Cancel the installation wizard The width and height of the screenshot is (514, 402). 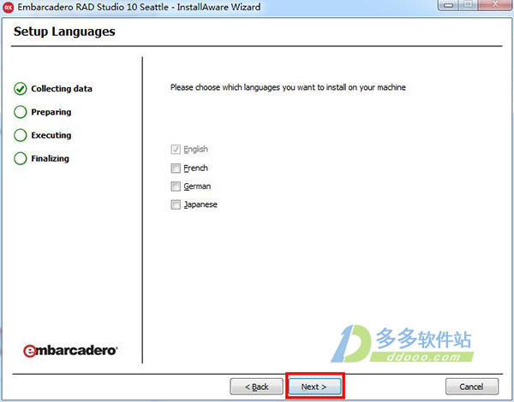[472, 387]
